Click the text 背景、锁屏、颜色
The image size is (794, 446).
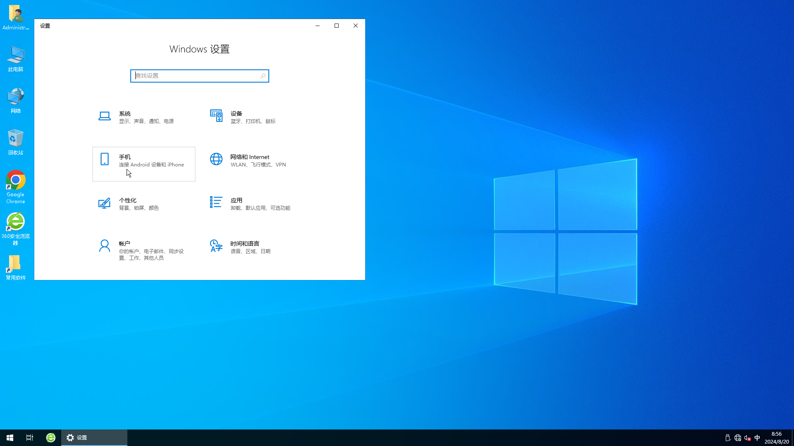pyautogui.click(x=139, y=208)
